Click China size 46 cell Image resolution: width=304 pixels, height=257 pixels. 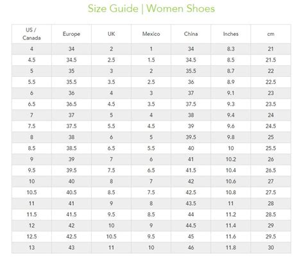pyautogui.click(x=191, y=247)
